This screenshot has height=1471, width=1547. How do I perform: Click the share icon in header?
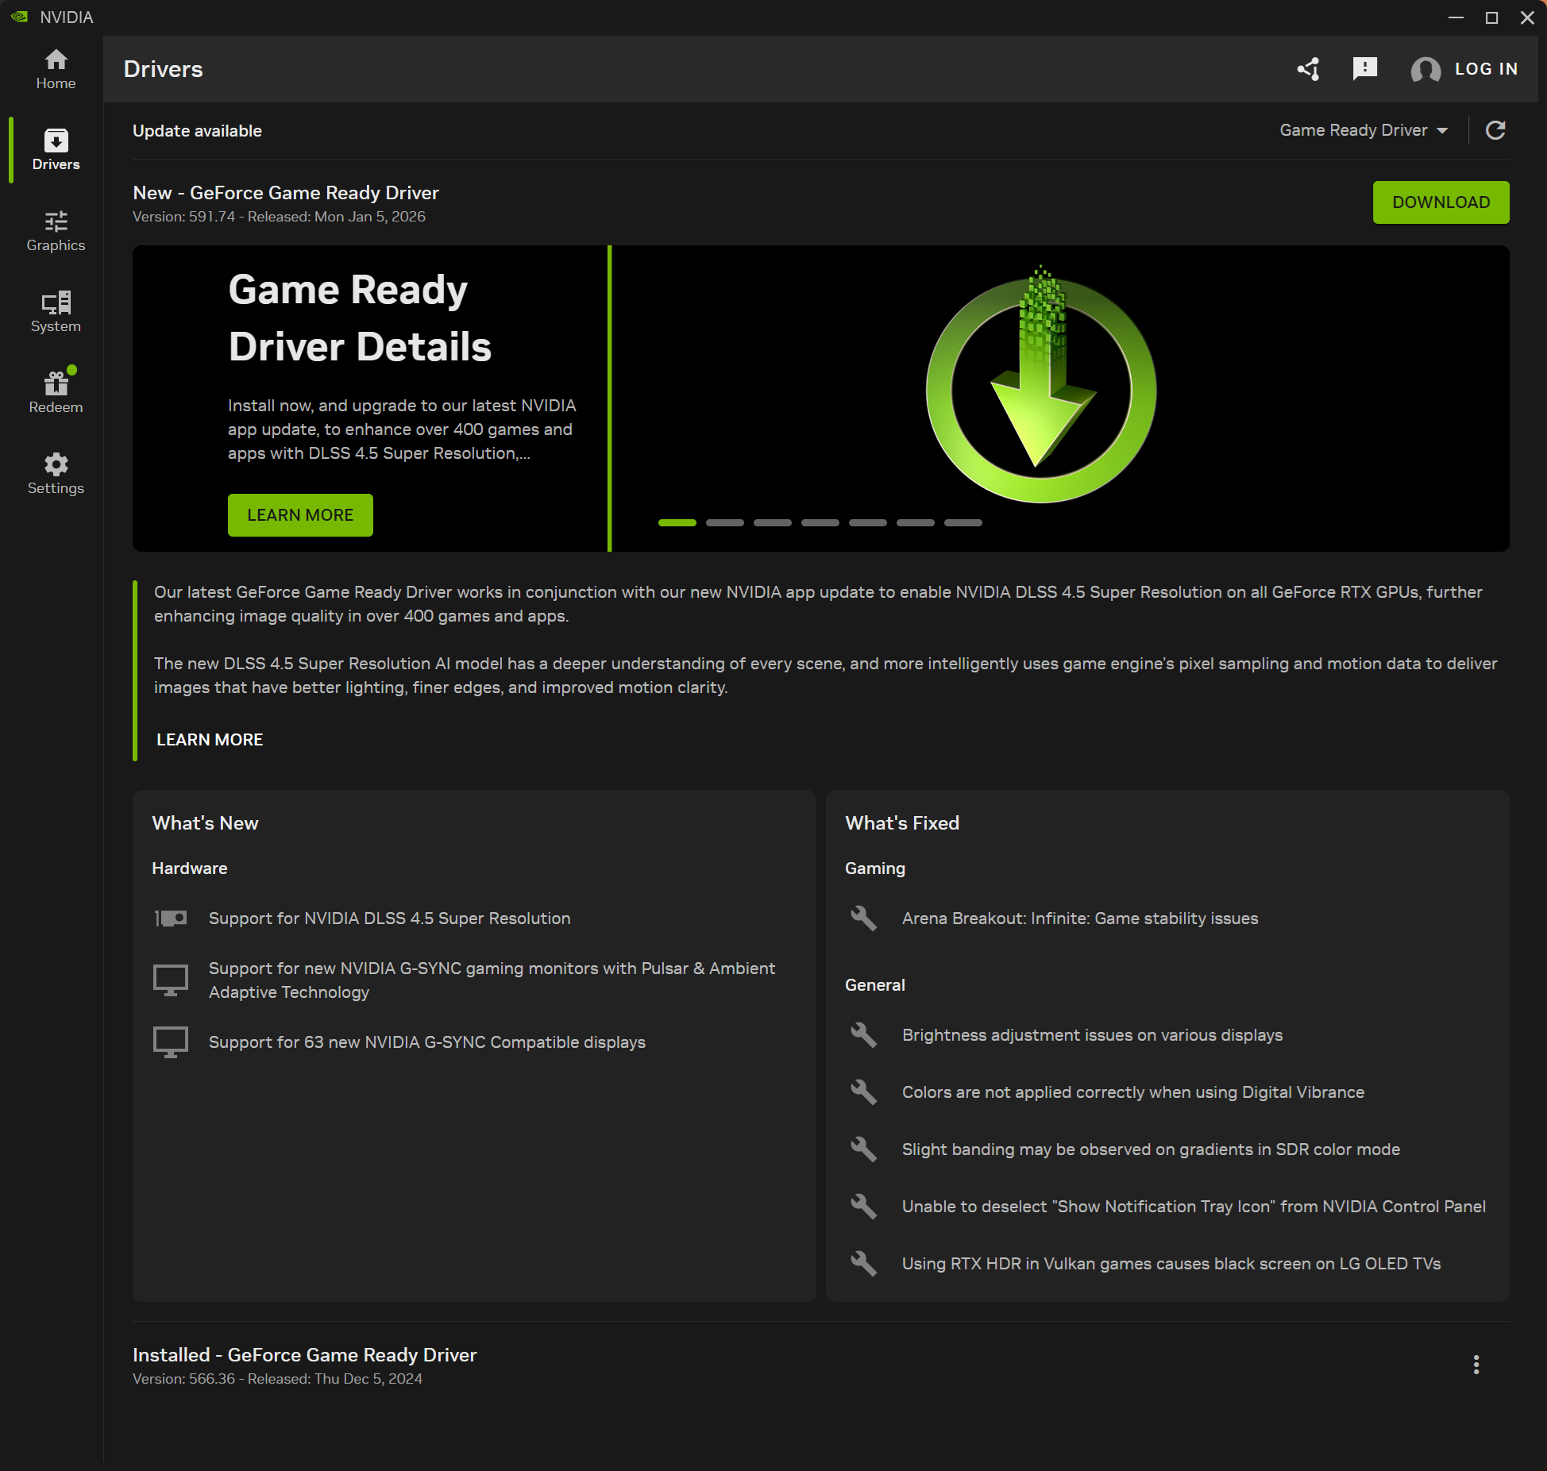pos(1309,69)
